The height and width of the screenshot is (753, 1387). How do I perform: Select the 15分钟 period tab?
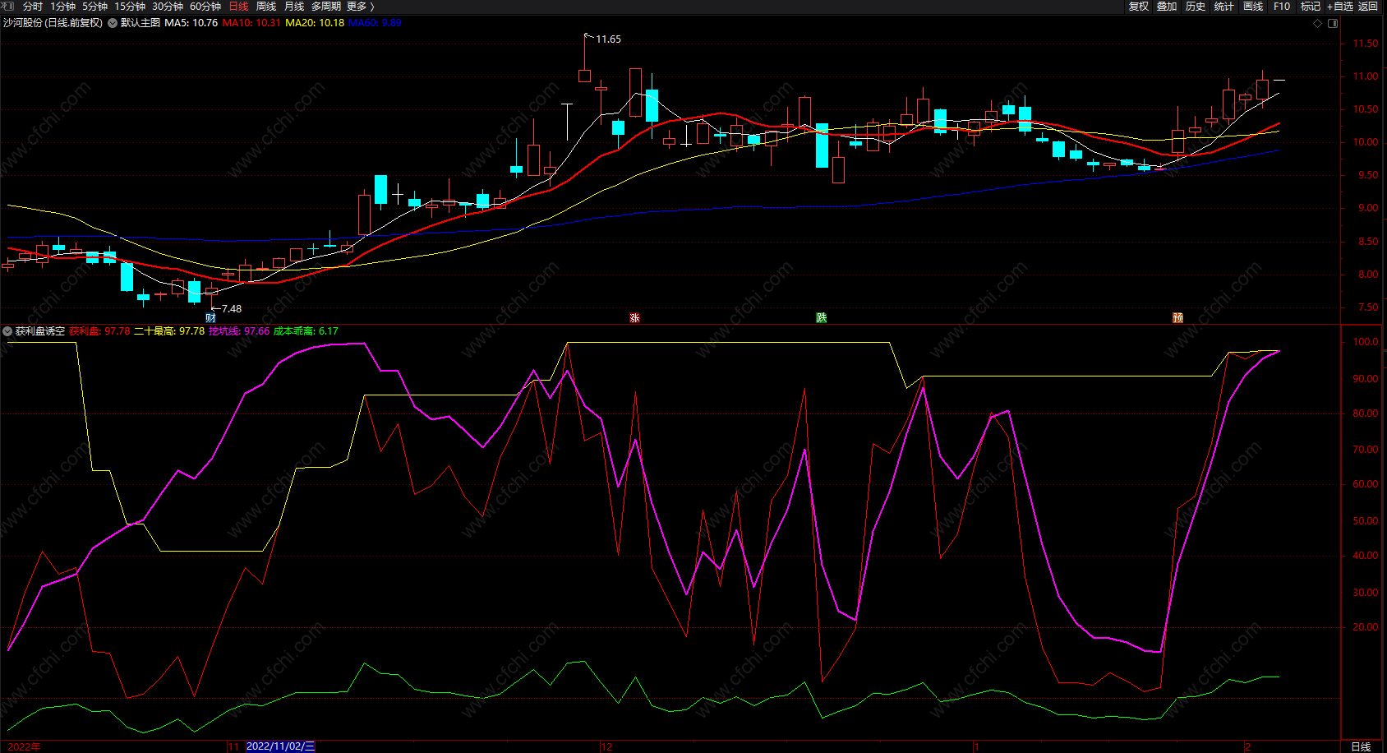[x=130, y=7]
